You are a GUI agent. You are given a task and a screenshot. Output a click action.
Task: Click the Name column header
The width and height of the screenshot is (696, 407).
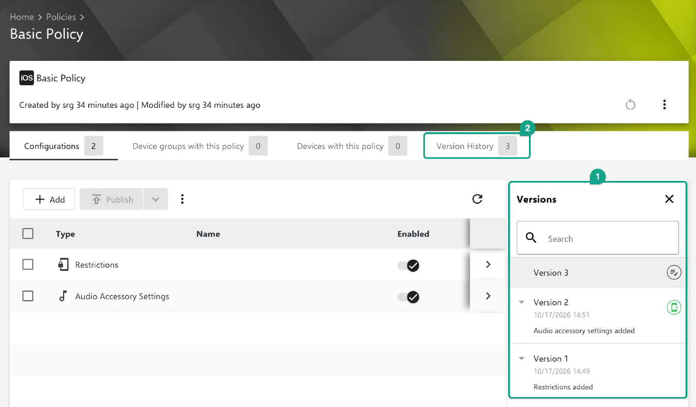[208, 234]
